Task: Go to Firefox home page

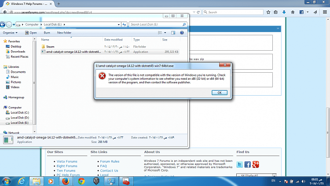Action: (293, 12)
